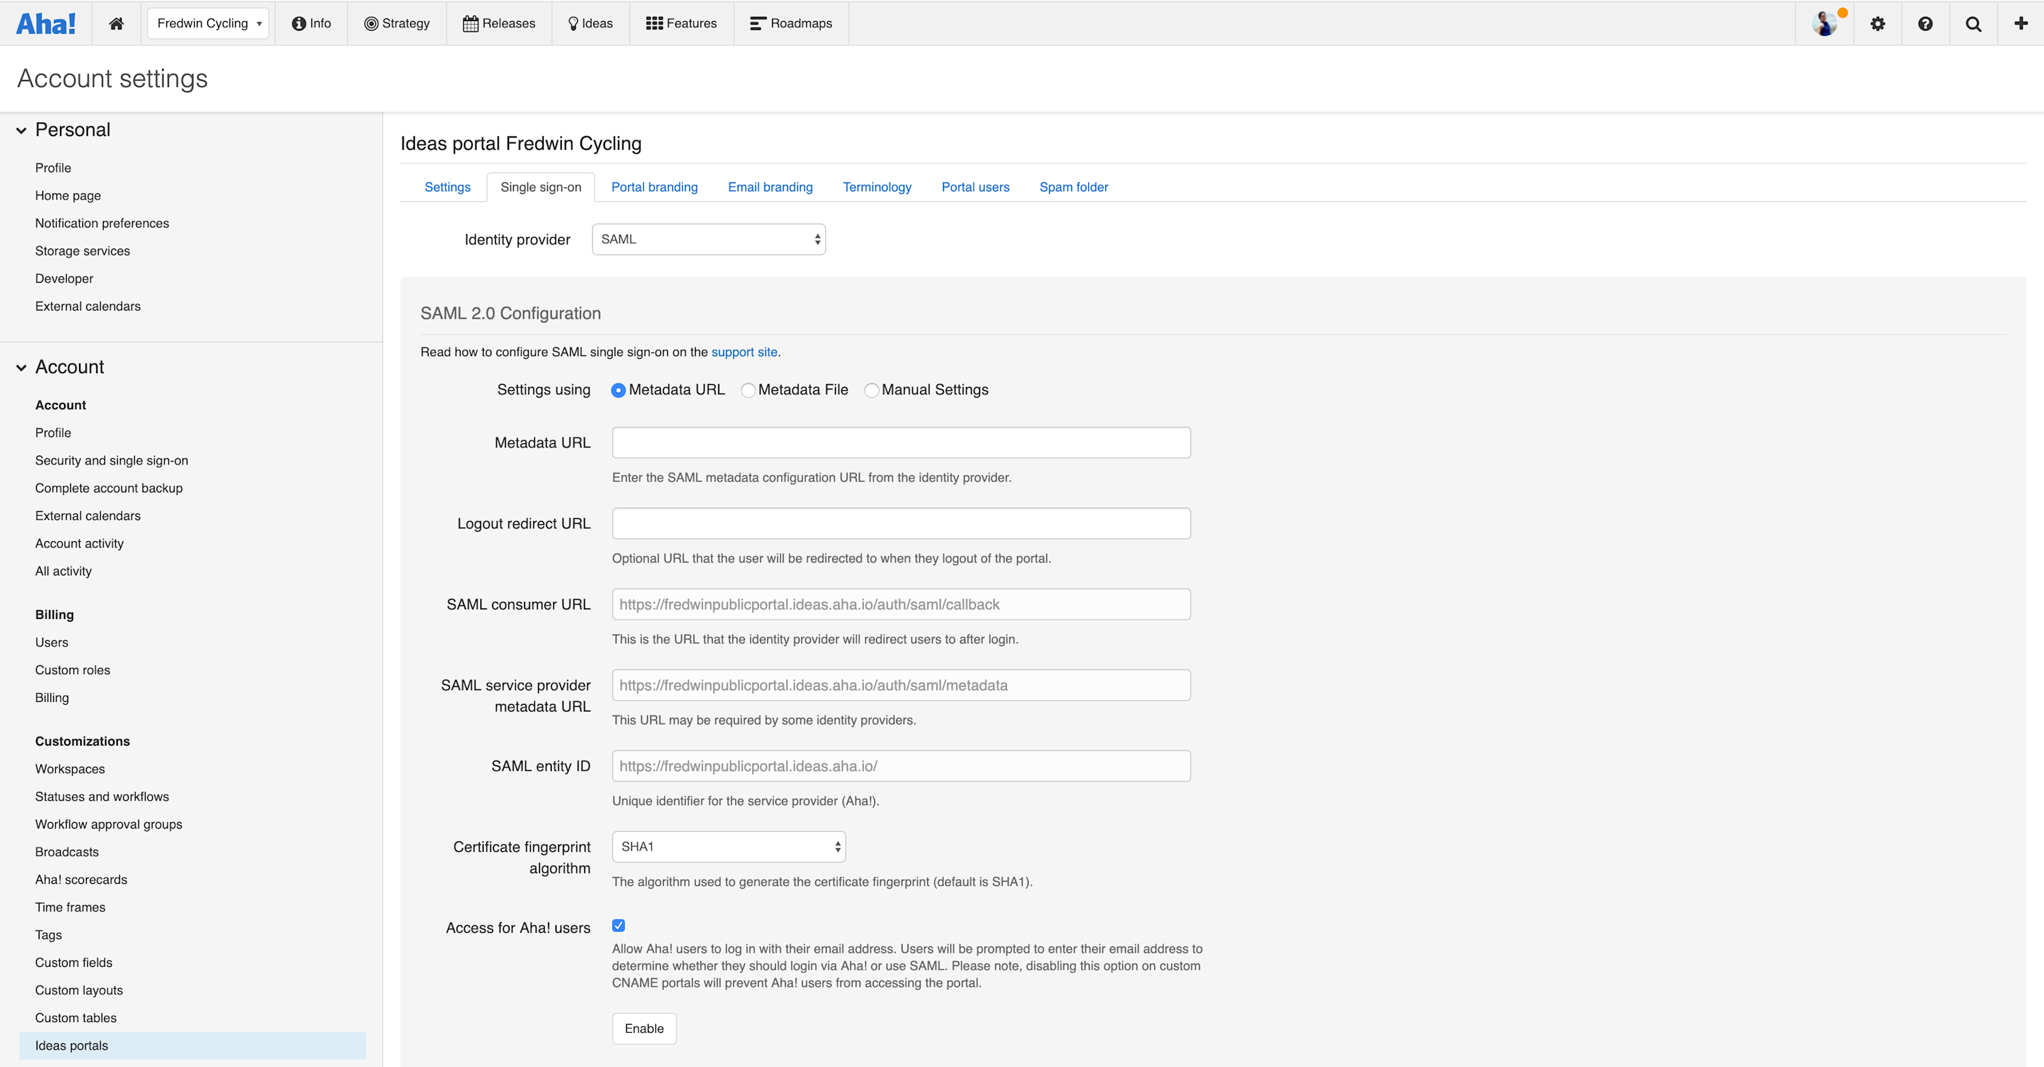
Task: Open the settings gear icon
Action: [1877, 23]
